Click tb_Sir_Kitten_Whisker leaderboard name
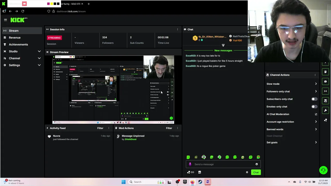 (x=212, y=37)
